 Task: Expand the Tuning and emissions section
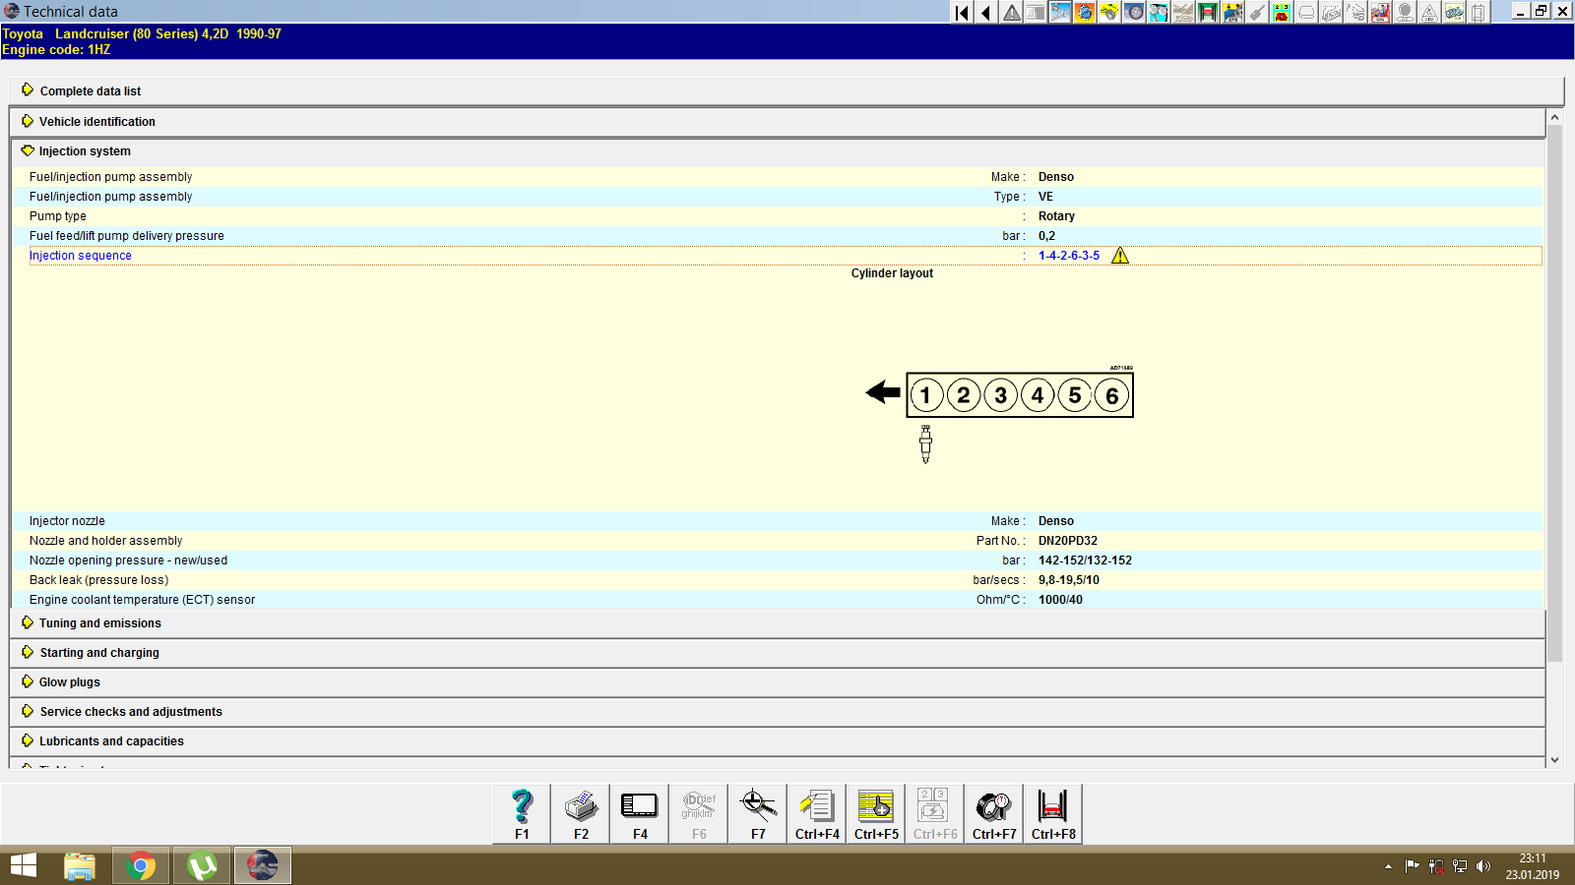coord(99,622)
